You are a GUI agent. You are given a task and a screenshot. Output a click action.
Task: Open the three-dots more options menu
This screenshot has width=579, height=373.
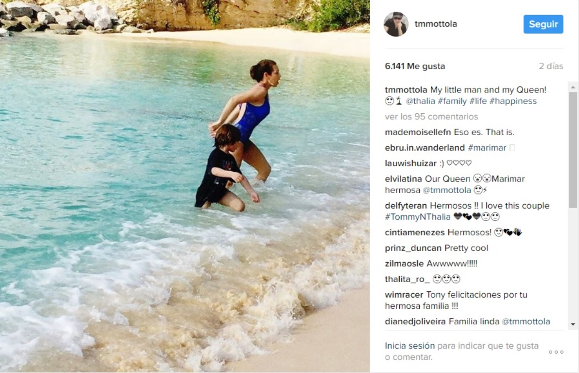[556, 352]
